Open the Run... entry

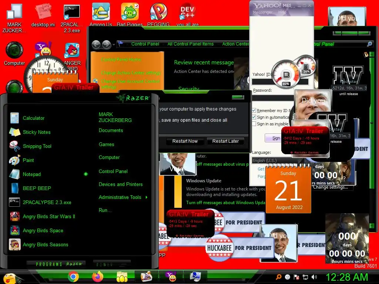coord(105,210)
